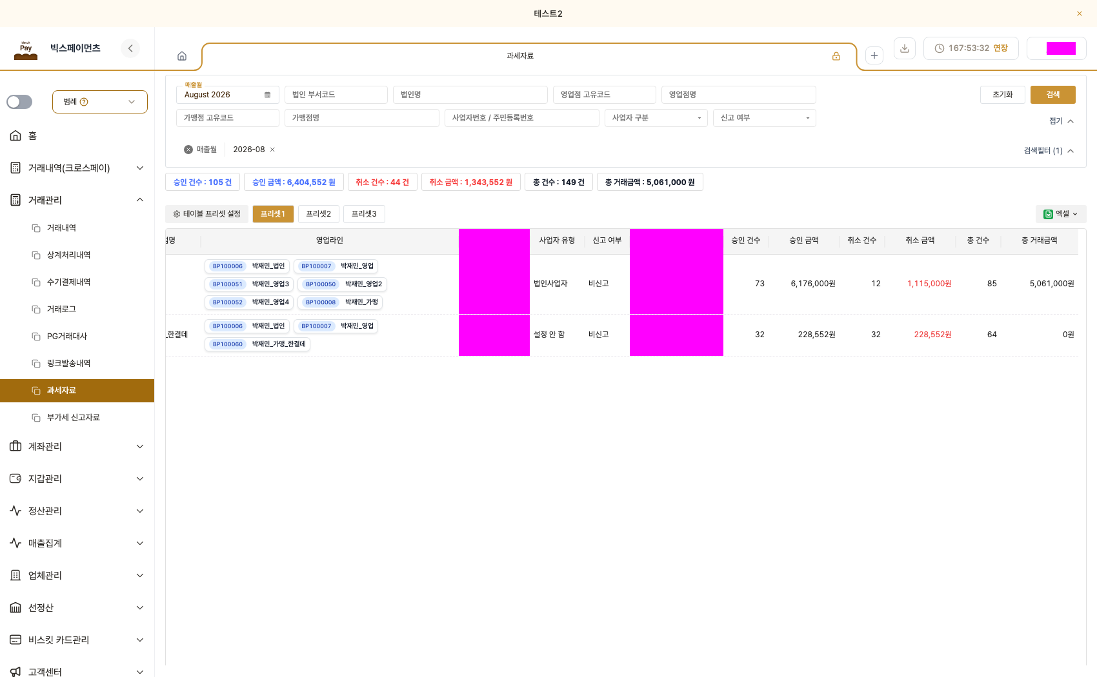Screen dimensions: 1097x677
Task: Toggle the switch next to 범례
Action: (x=19, y=102)
